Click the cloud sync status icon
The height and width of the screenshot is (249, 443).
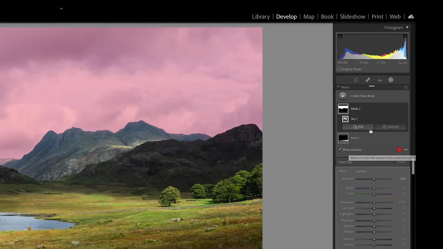pyautogui.click(x=411, y=17)
